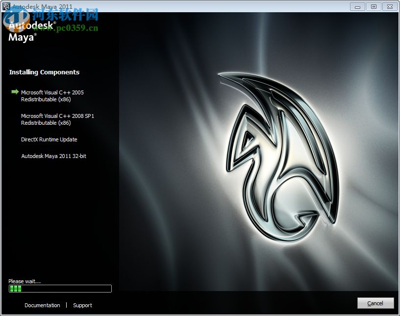Open the Documentation link

[x=42, y=305]
